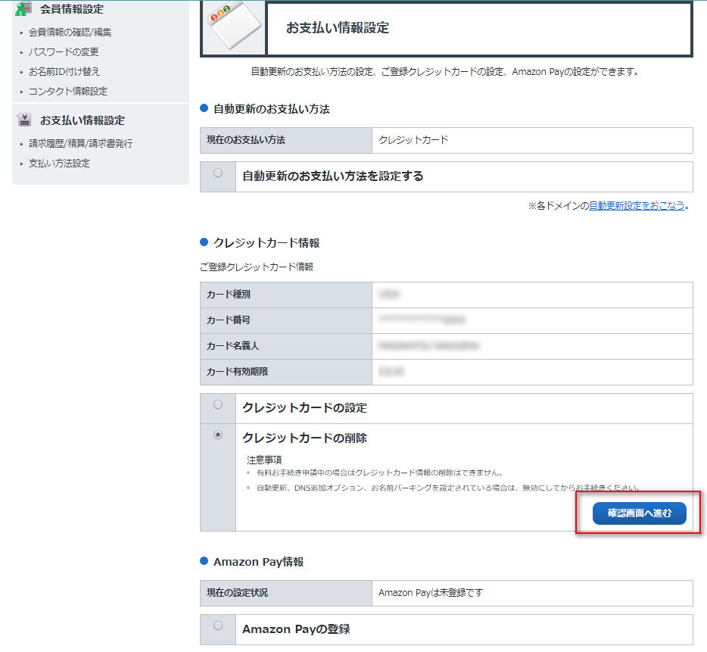Open 会員情報の確認/編集 in sidebar

click(x=70, y=33)
